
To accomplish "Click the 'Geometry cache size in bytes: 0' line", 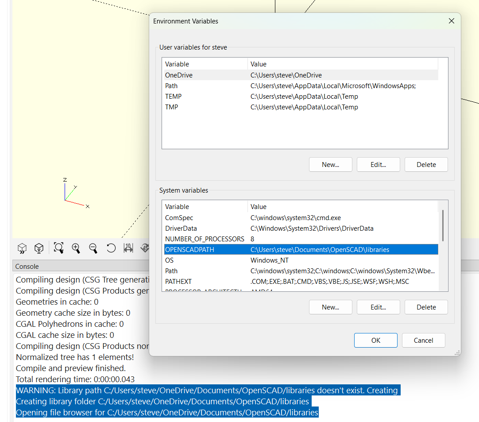I will coord(73,313).
